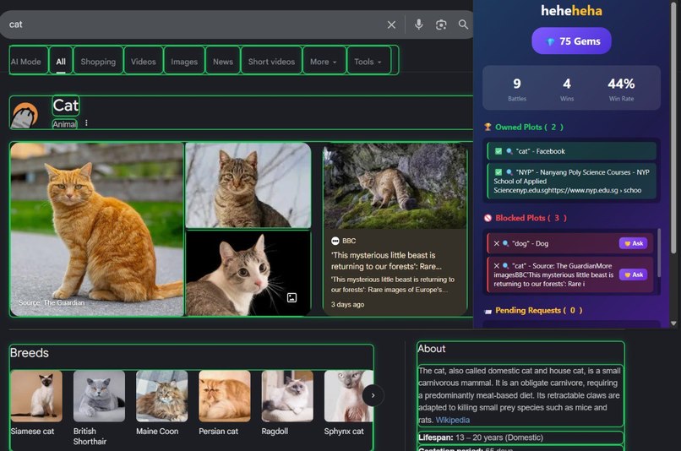Open the tabby cat photo with branches
681x451 pixels.
coord(248,185)
